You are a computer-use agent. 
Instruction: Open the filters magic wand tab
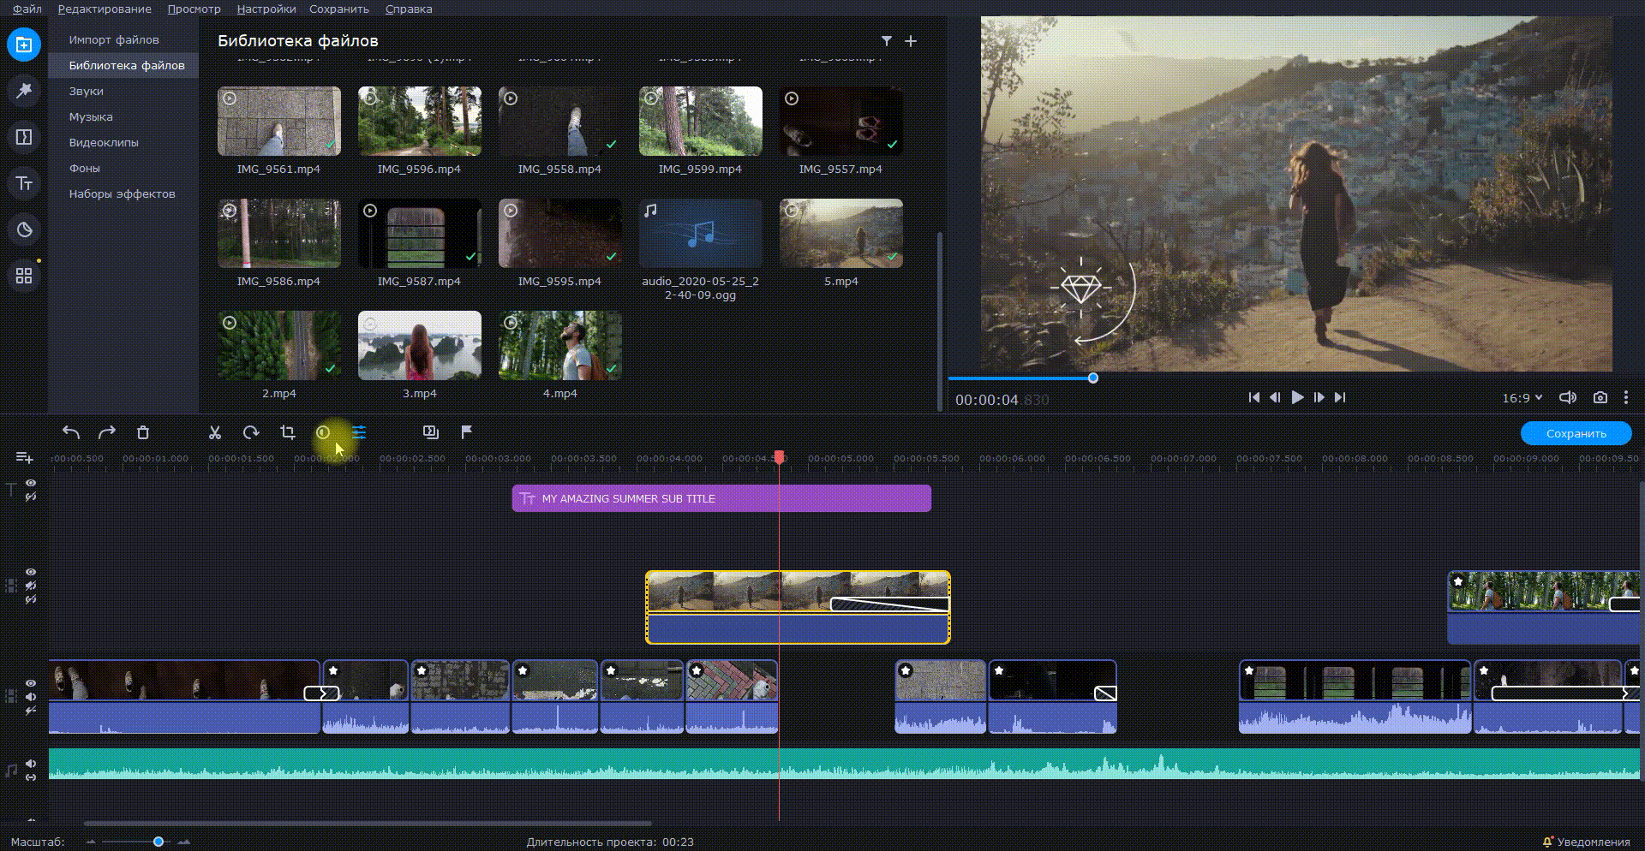point(24,91)
